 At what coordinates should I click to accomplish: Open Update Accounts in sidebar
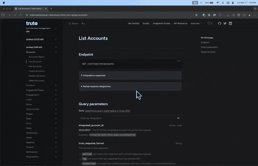(x=37, y=76)
